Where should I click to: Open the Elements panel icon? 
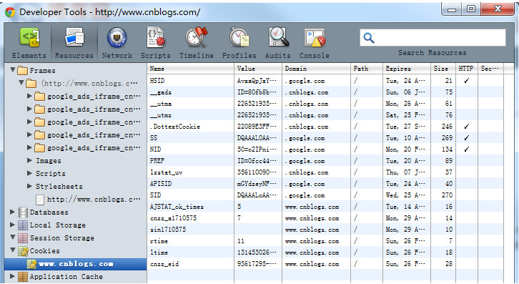click(29, 37)
